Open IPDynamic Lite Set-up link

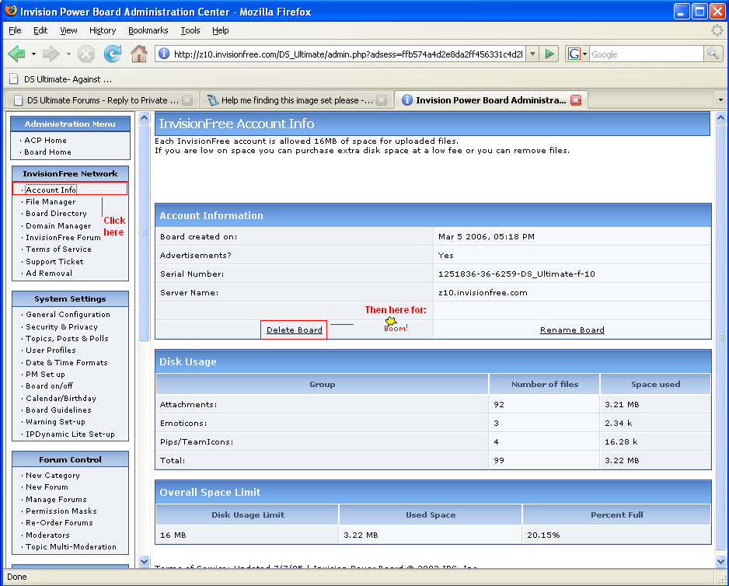[70, 434]
